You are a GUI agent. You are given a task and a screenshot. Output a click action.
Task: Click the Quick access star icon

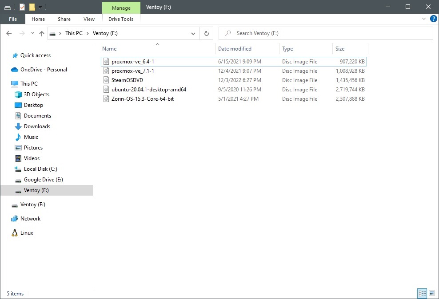[15, 55]
